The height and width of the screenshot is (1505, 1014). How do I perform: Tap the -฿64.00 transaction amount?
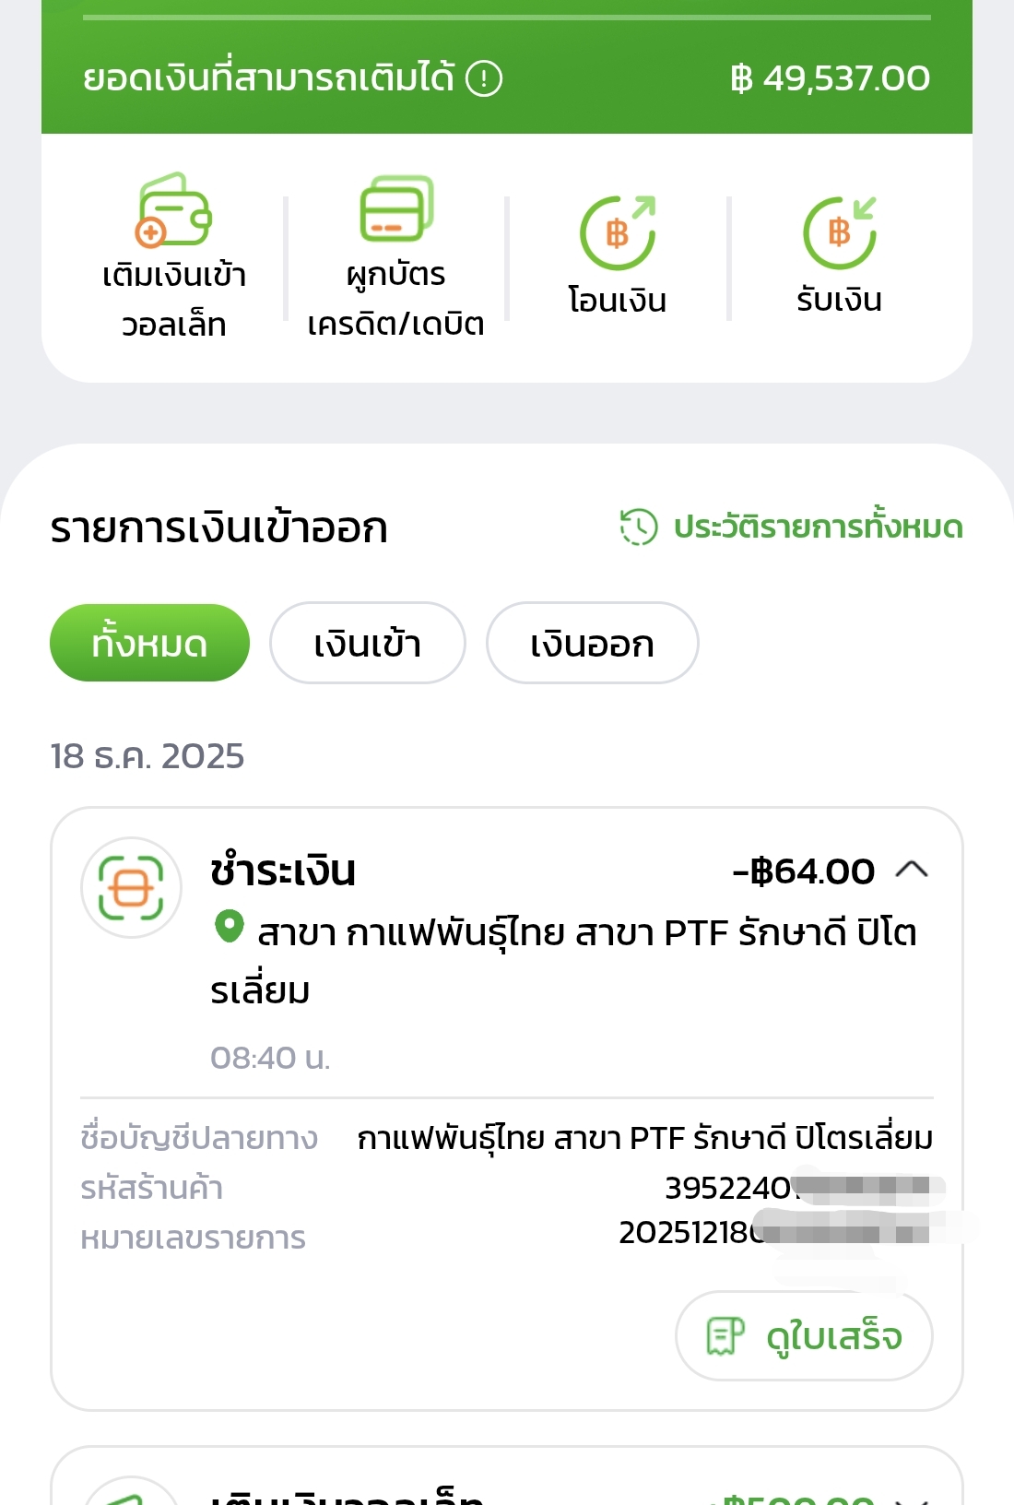[803, 871]
